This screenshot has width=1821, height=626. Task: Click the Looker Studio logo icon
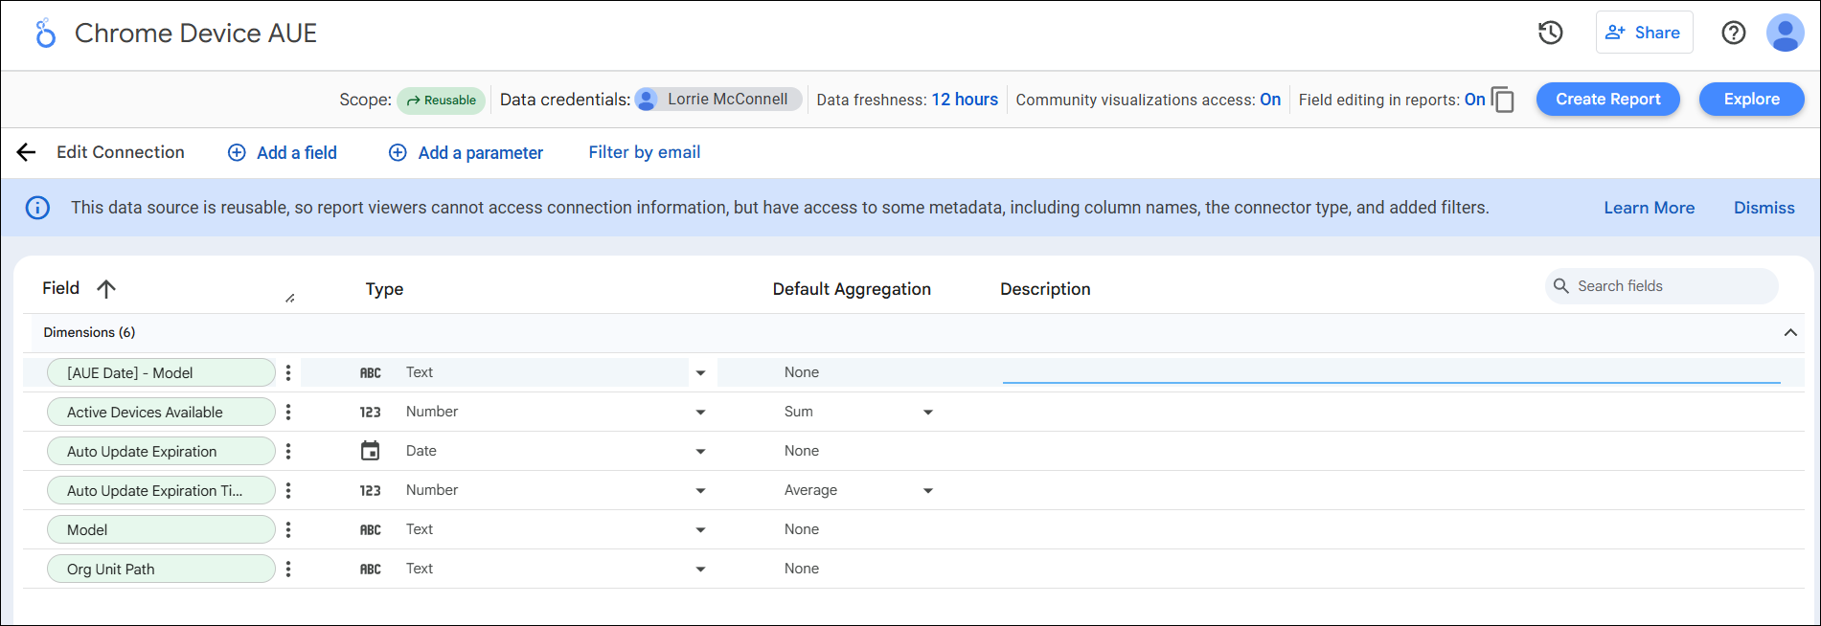coord(45,34)
